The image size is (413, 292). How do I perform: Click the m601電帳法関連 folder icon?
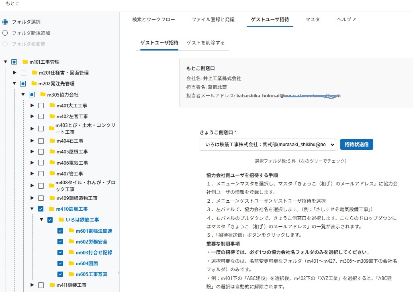click(72, 231)
